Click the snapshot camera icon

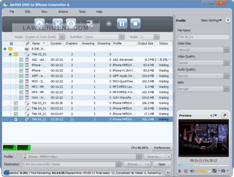223,170
